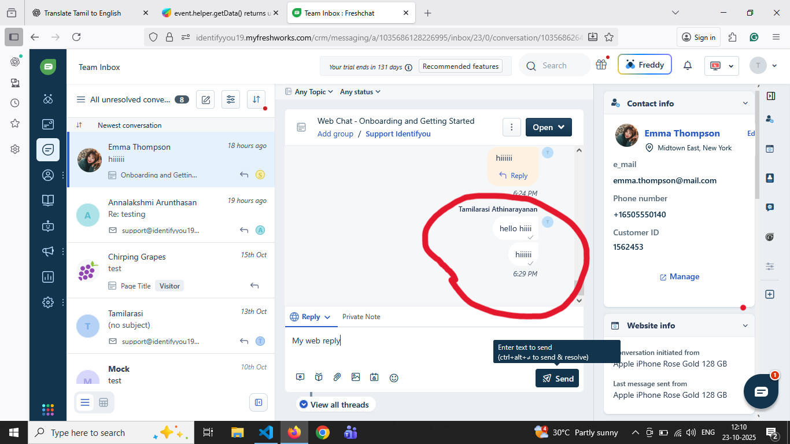The width and height of the screenshot is (790, 444).
Task: Switch to table view in inbox footer
Action: tap(104, 402)
